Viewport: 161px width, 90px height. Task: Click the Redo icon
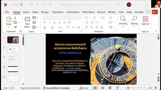click(x=44, y=5)
